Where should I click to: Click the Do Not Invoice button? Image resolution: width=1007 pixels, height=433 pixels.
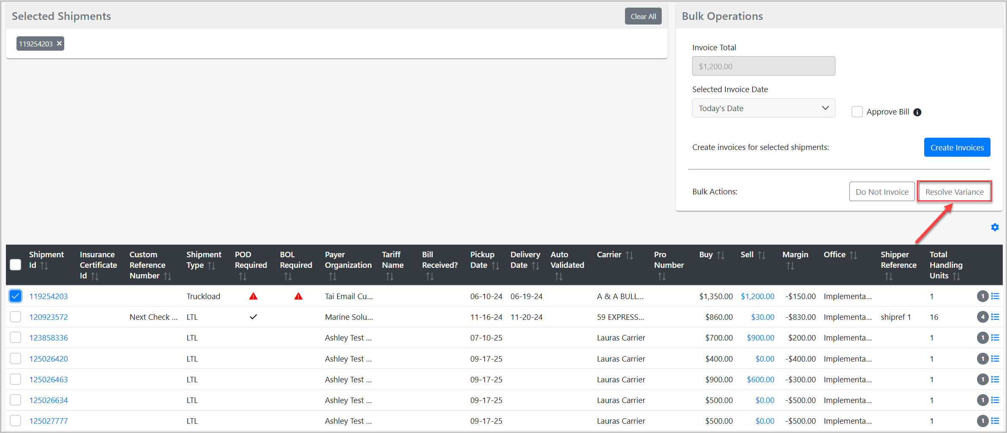click(881, 192)
